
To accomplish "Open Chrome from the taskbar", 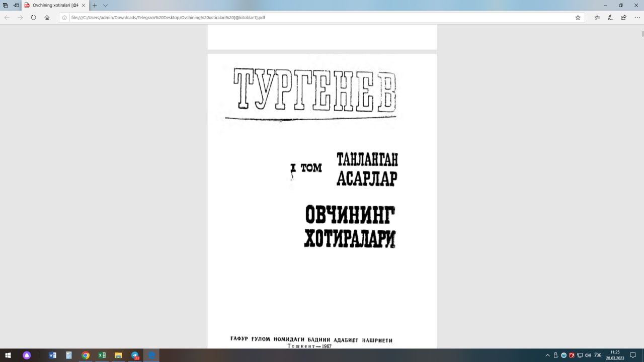I will [x=86, y=356].
